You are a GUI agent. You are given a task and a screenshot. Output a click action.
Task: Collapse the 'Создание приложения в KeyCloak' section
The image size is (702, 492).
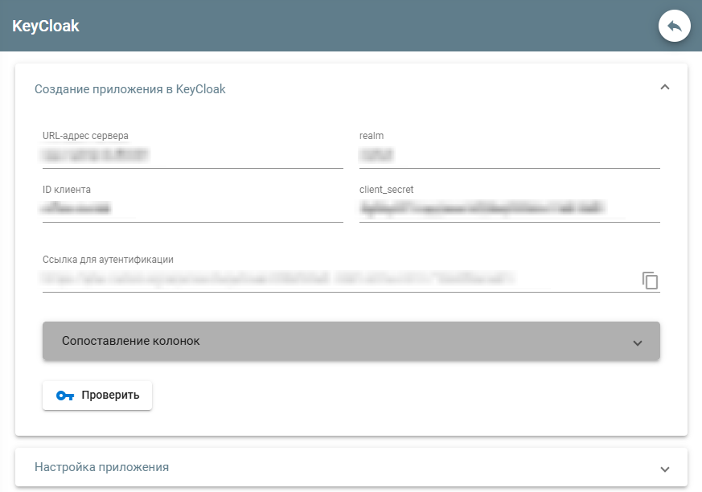point(665,88)
